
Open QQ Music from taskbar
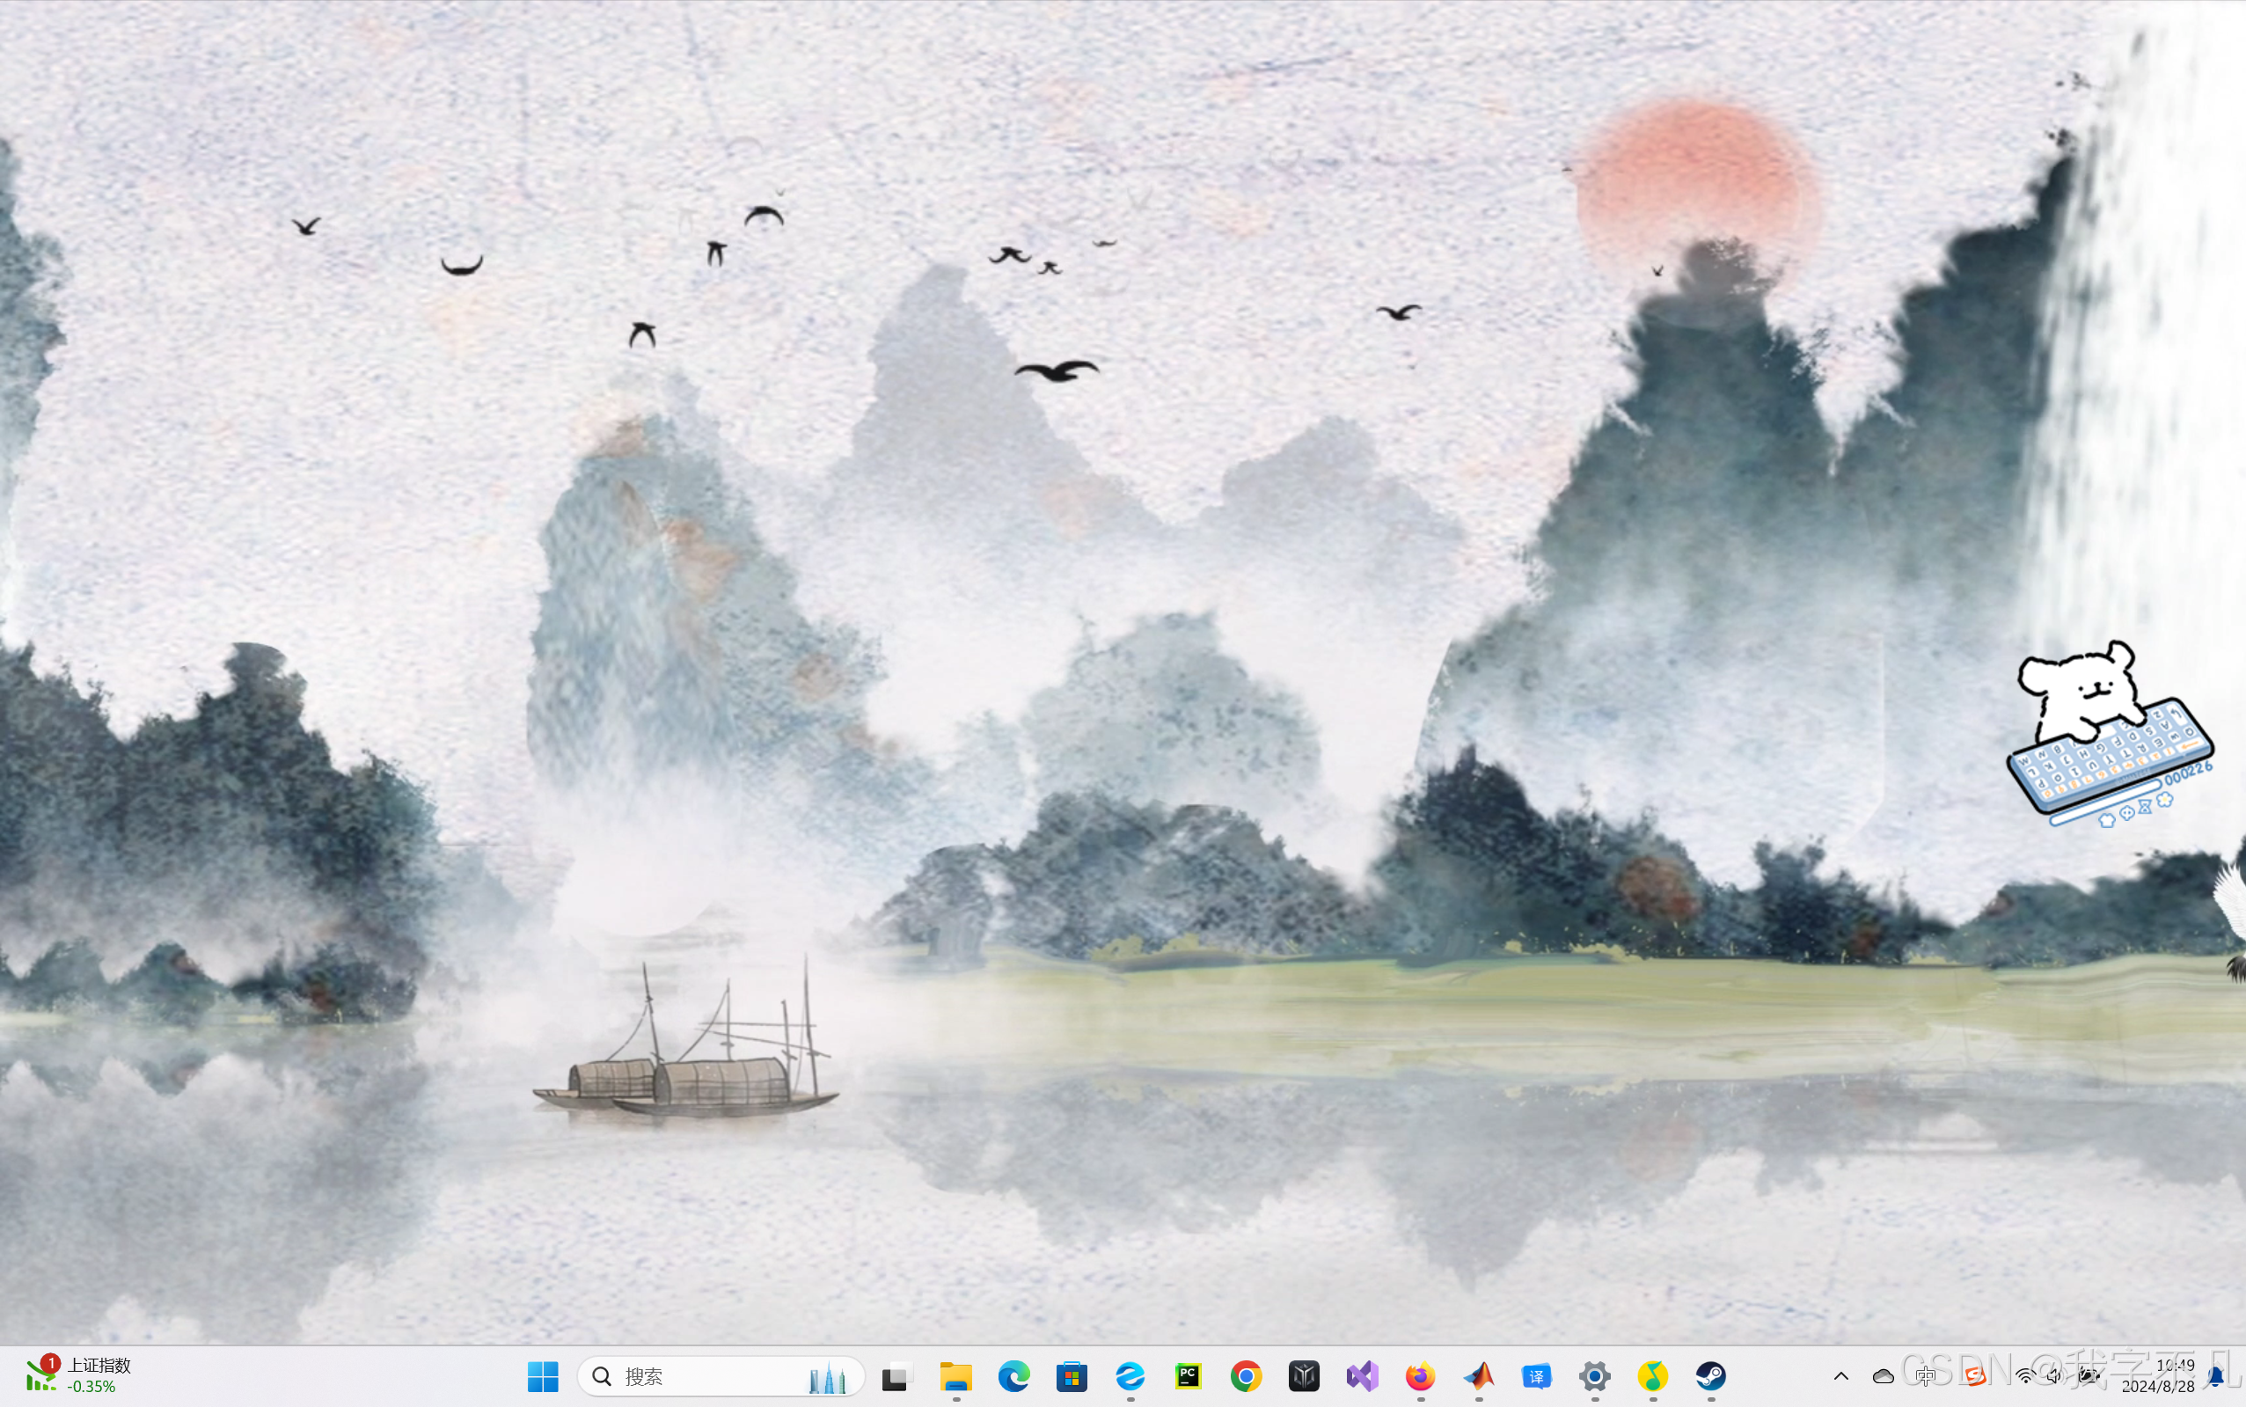coord(1652,1375)
